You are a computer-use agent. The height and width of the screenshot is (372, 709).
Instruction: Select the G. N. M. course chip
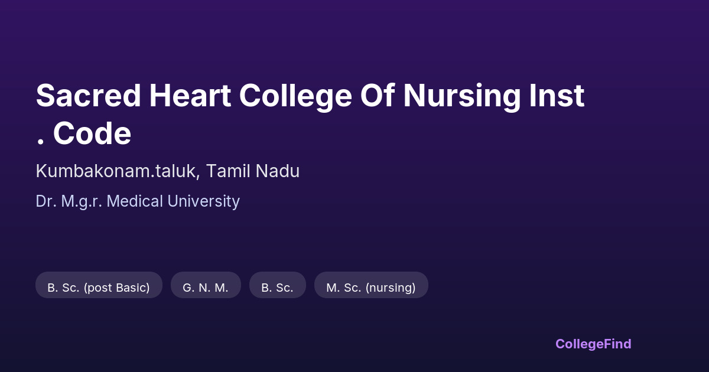[206, 288]
